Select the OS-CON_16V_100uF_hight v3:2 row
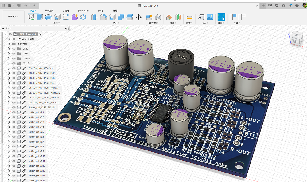This screenshot has width=307, height=182. pyautogui.click(x=45, y=93)
